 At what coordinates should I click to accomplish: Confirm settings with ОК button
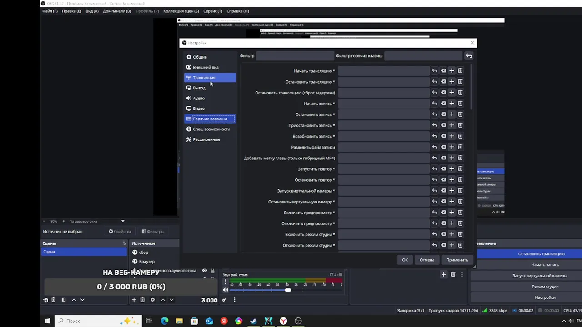(405, 260)
